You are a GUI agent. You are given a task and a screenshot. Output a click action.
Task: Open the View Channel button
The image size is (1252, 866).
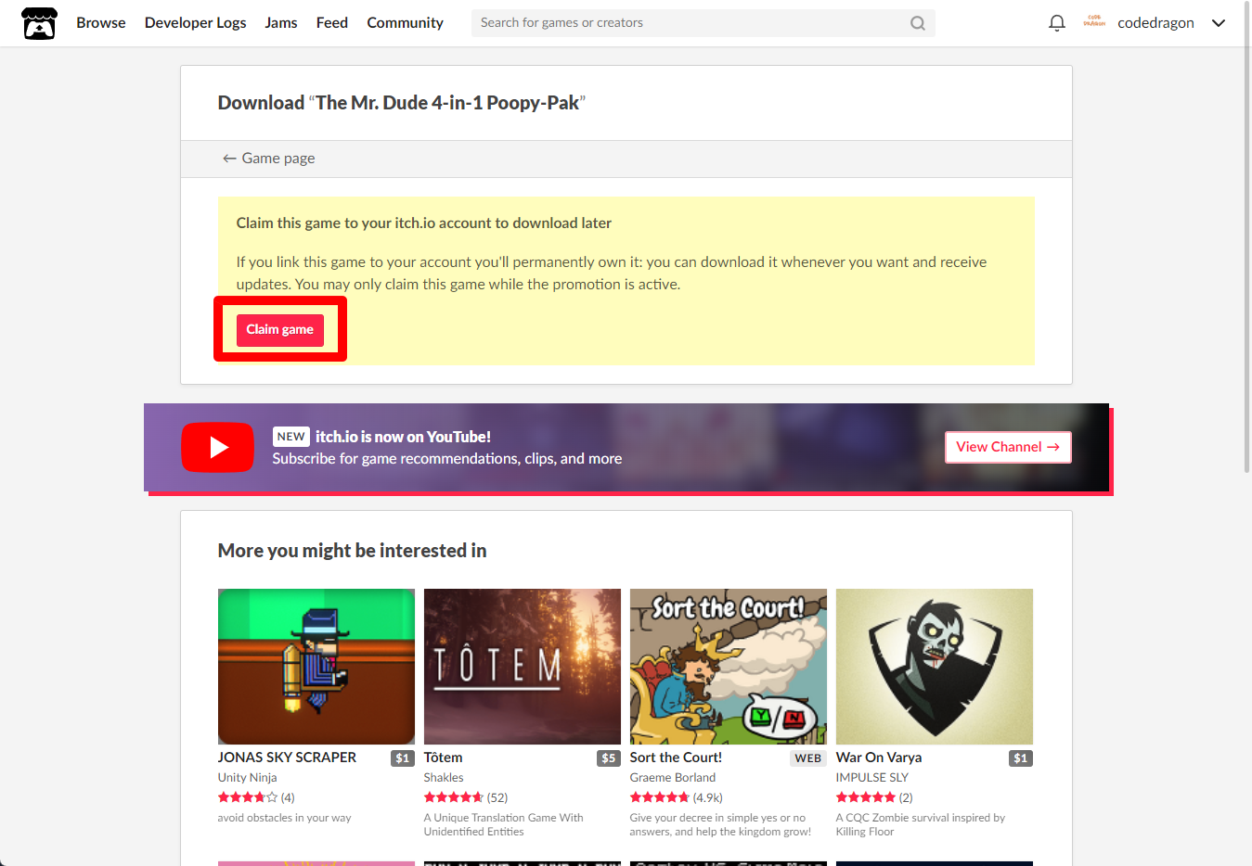(1008, 447)
